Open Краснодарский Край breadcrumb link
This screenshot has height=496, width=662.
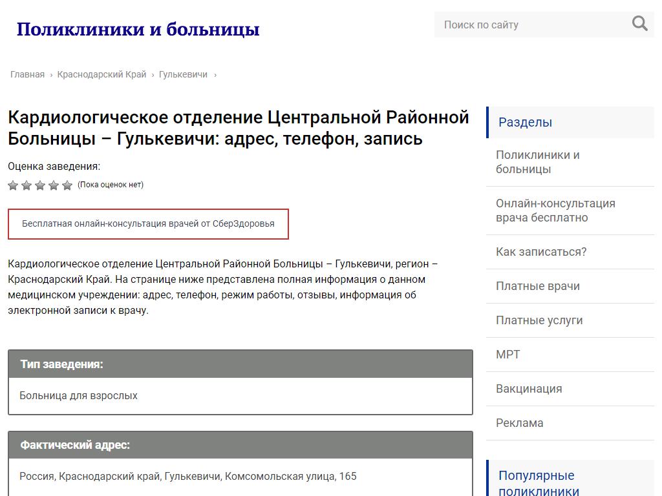(101, 74)
